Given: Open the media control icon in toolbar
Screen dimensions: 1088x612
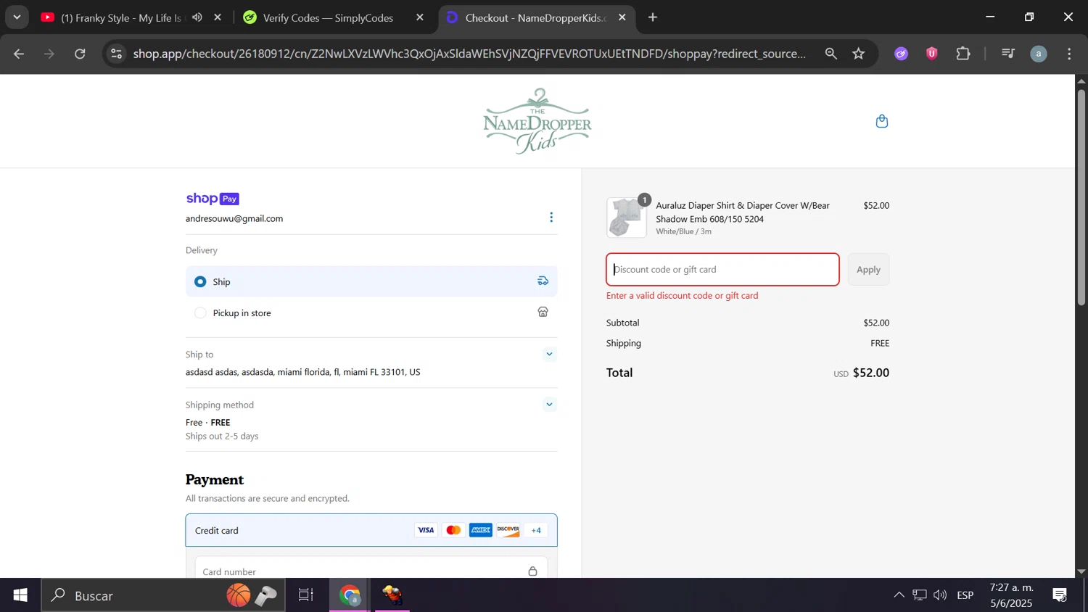Looking at the screenshot, I should click(x=1007, y=54).
